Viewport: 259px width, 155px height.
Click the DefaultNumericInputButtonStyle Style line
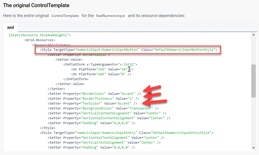(x=129, y=50)
